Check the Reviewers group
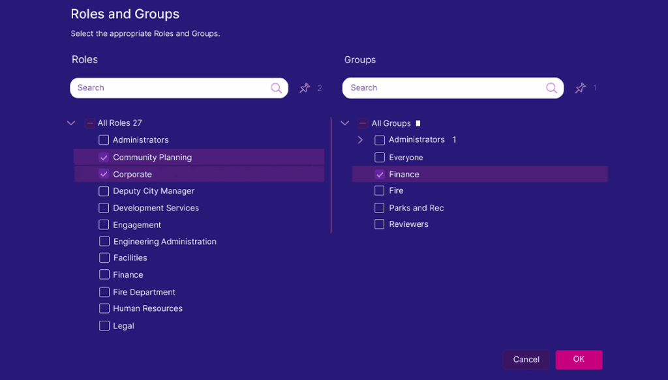668x380 pixels. (x=379, y=224)
